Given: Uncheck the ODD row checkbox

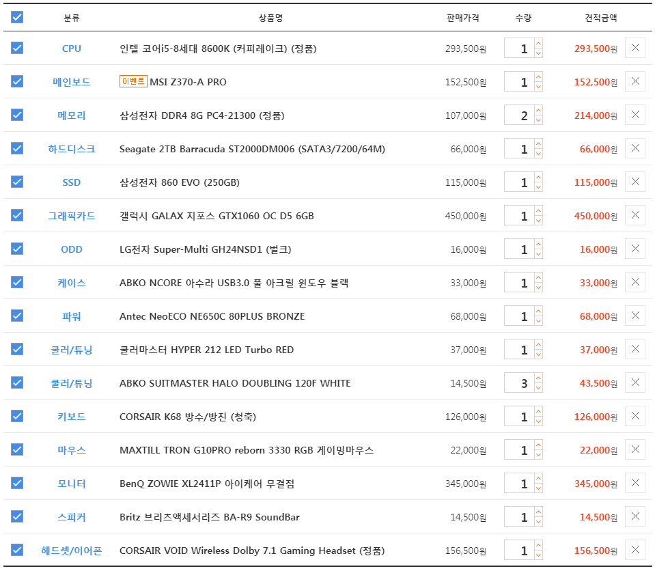Looking at the screenshot, I should coord(17,249).
